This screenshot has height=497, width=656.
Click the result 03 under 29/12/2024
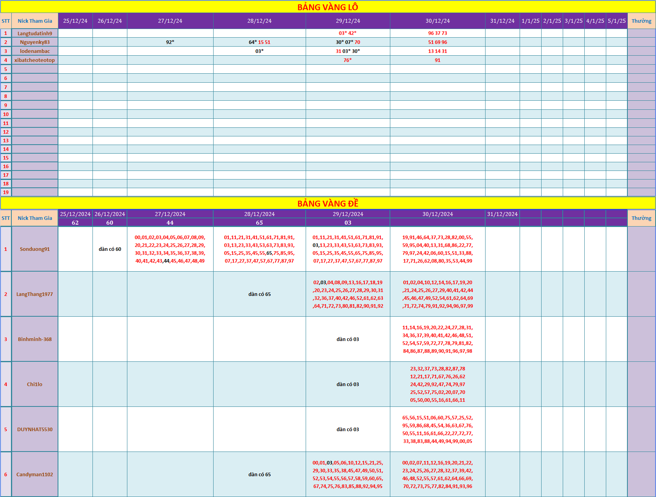pos(348,222)
